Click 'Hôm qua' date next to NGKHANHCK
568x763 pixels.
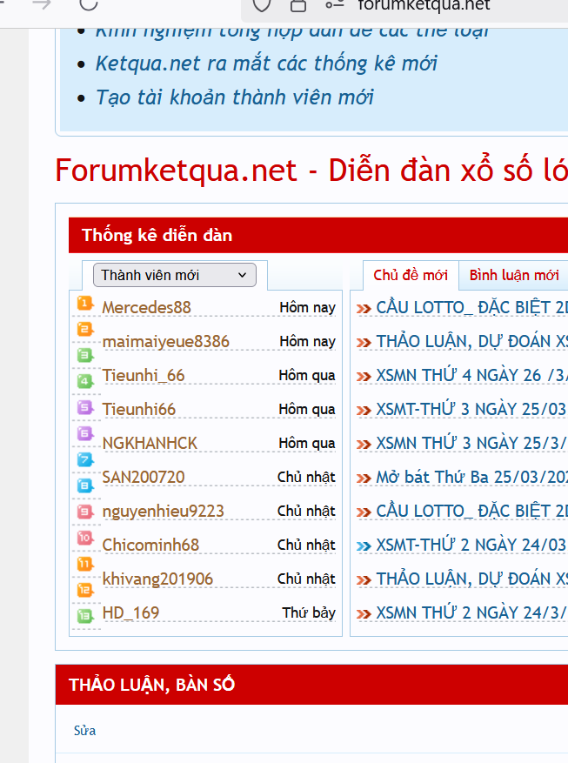click(x=307, y=444)
